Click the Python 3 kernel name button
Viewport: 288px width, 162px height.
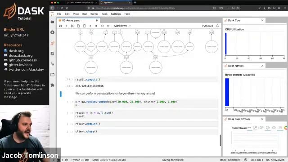[x=207, y=26]
